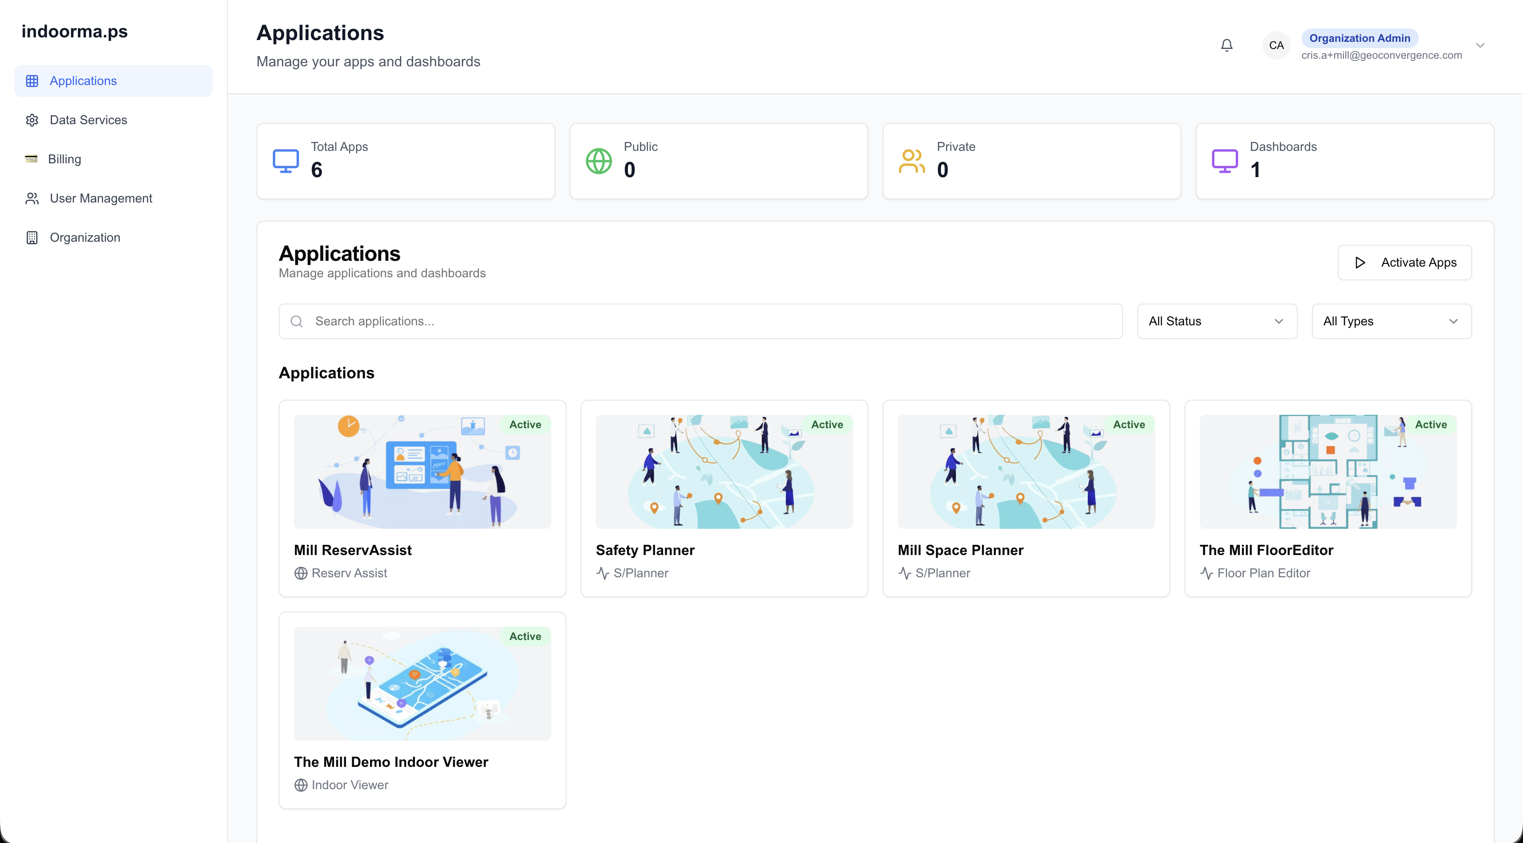The height and width of the screenshot is (843, 1523).
Task: Click the Organization Admin role badge
Action: pyautogui.click(x=1360, y=38)
